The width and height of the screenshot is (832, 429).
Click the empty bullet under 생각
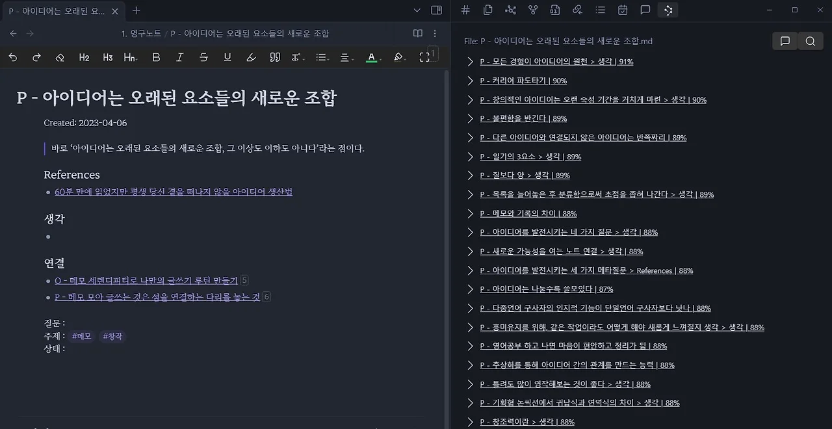point(48,237)
